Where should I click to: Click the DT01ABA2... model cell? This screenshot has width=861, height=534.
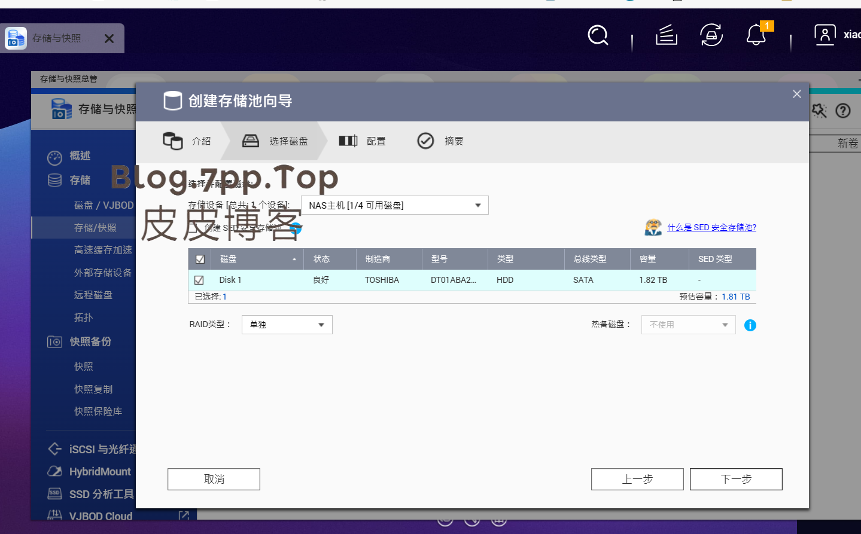(x=454, y=280)
